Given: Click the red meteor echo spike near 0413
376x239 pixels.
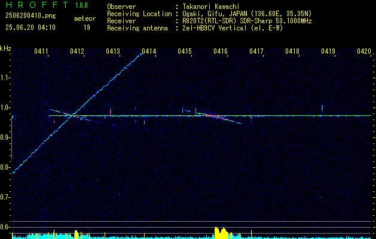Looking at the screenshot, I should point(111,111).
